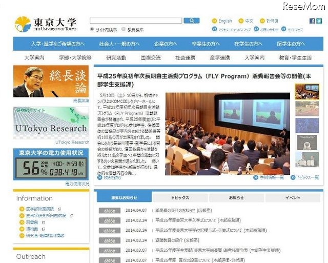Open 医学部附属病院 information link
Screen dimensions: 328x263
click(x=40, y=209)
